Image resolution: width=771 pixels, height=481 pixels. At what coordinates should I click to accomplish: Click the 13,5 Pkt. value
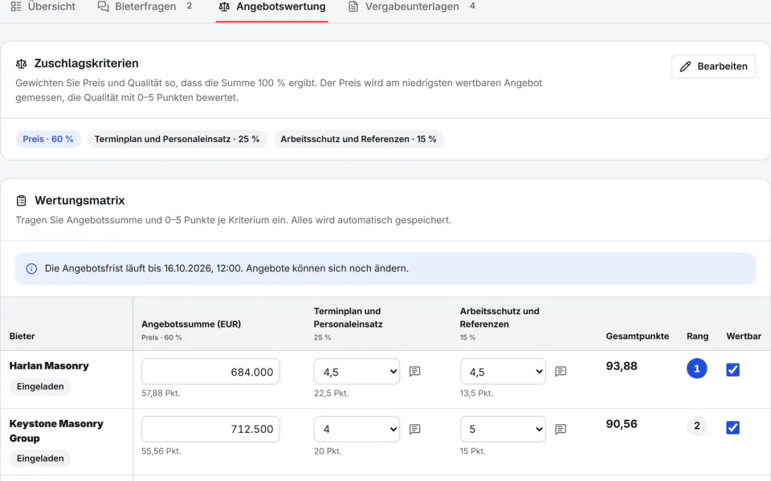coord(476,393)
